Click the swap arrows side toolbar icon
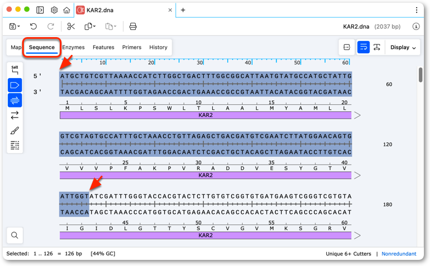Screen dimensions: 430x266 coord(15,115)
